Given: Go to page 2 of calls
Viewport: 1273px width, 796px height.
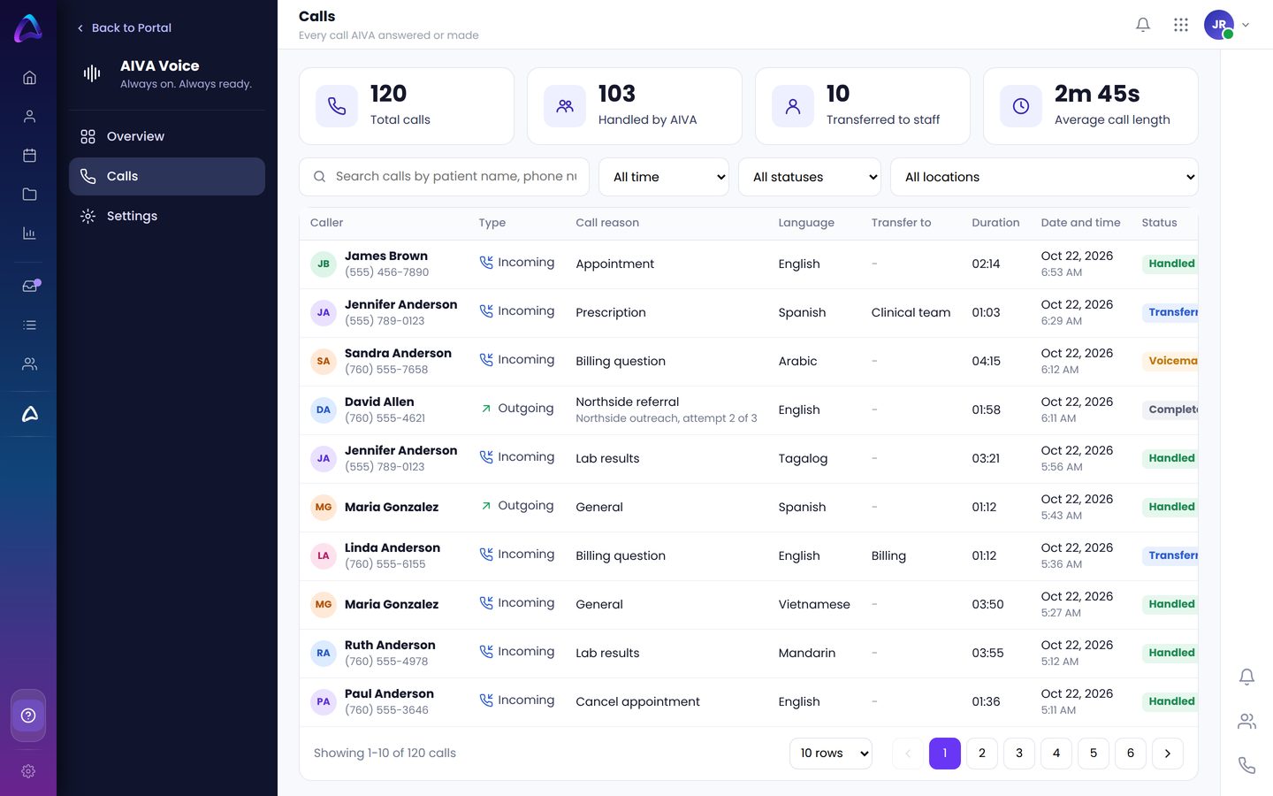Looking at the screenshot, I should tap(982, 754).
